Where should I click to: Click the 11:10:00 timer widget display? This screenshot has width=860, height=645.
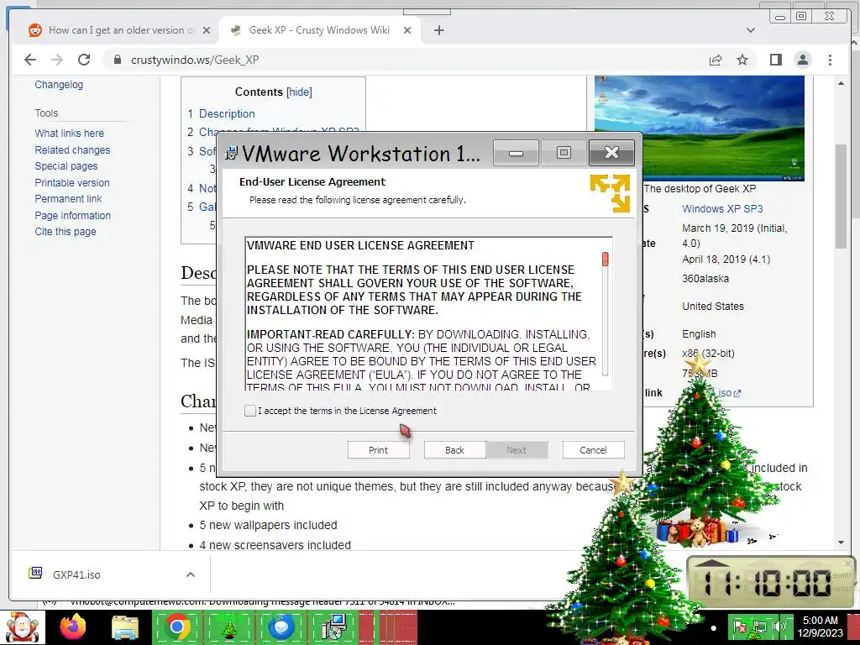pos(767,583)
